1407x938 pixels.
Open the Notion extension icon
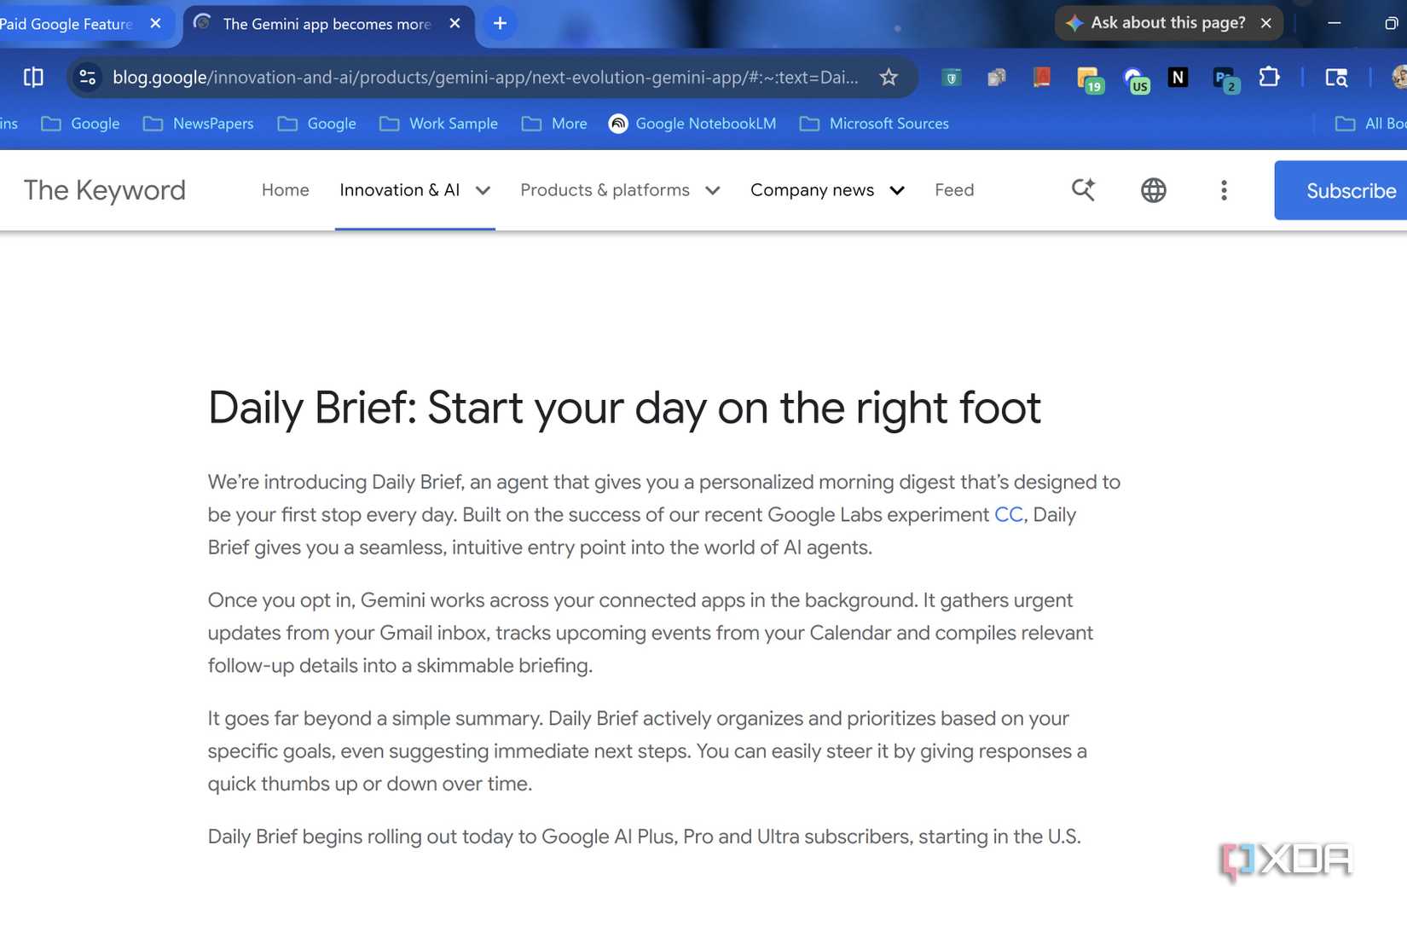(1178, 78)
